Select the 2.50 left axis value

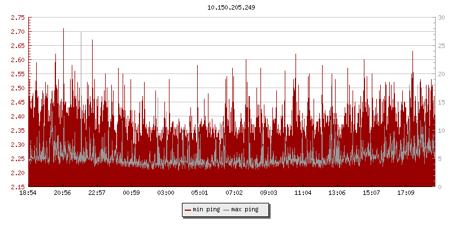18,88
